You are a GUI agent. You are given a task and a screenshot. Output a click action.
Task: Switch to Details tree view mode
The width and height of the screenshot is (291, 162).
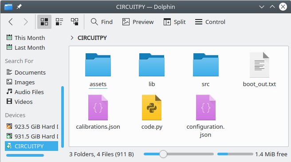coord(75,22)
